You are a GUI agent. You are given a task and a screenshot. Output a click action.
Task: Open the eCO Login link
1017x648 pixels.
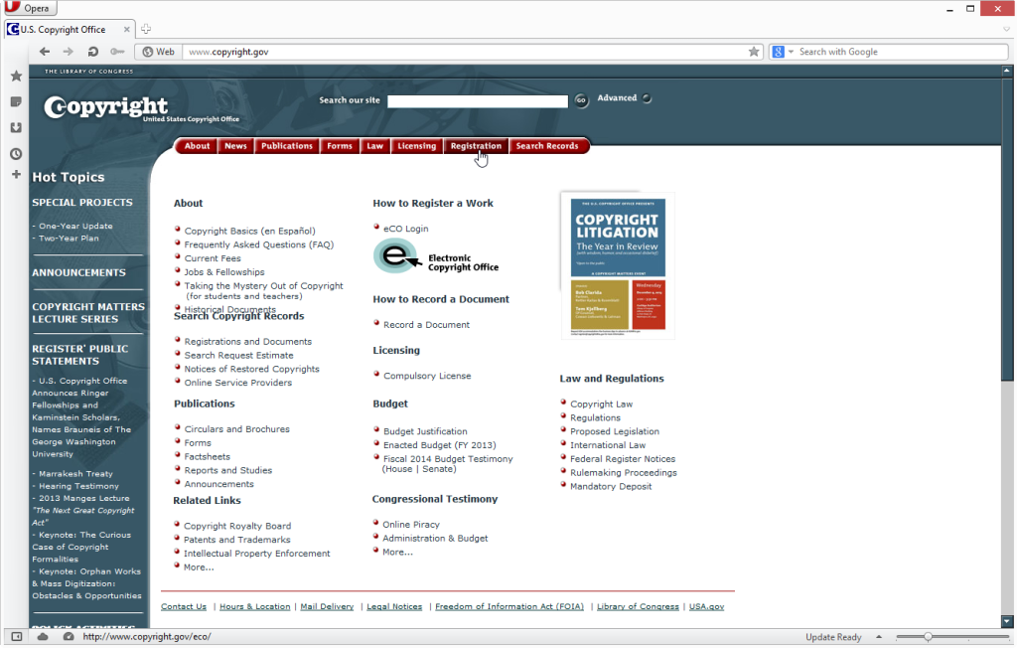point(405,229)
